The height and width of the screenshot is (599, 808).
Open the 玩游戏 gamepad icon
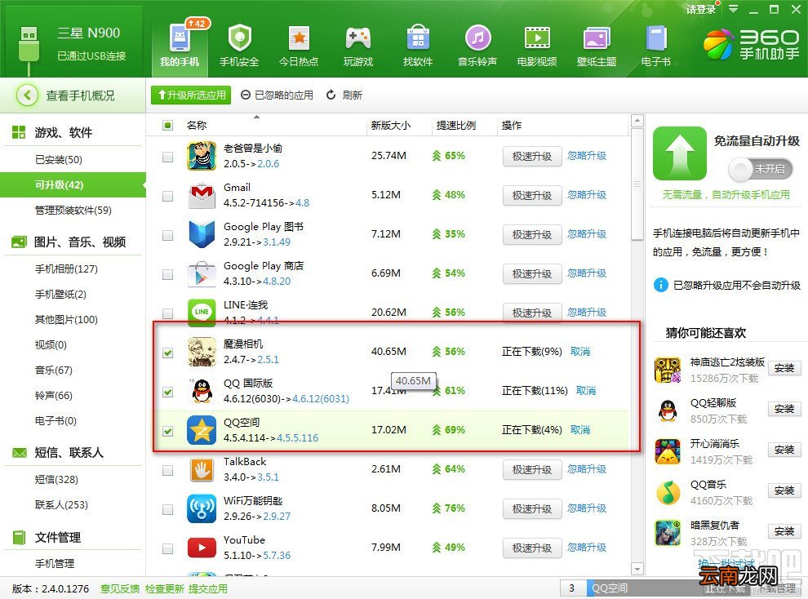pyautogui.click(x=358, y=38)
